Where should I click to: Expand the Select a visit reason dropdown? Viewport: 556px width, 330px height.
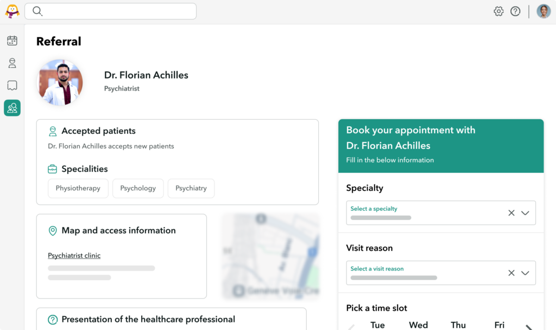(525, 273)
